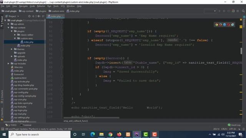Open in Opera from the editor browser bar

coord(228,25)
